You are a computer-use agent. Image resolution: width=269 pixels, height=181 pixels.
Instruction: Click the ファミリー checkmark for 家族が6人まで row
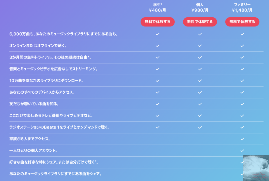(242, 139)
